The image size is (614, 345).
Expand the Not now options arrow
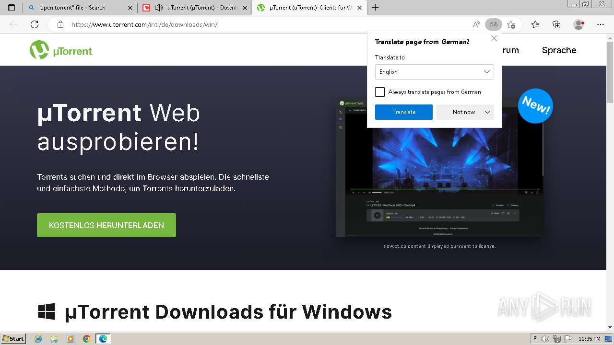point(487,112)
